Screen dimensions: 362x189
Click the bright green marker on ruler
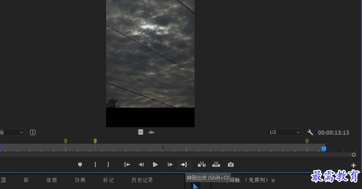click(95, 141)
